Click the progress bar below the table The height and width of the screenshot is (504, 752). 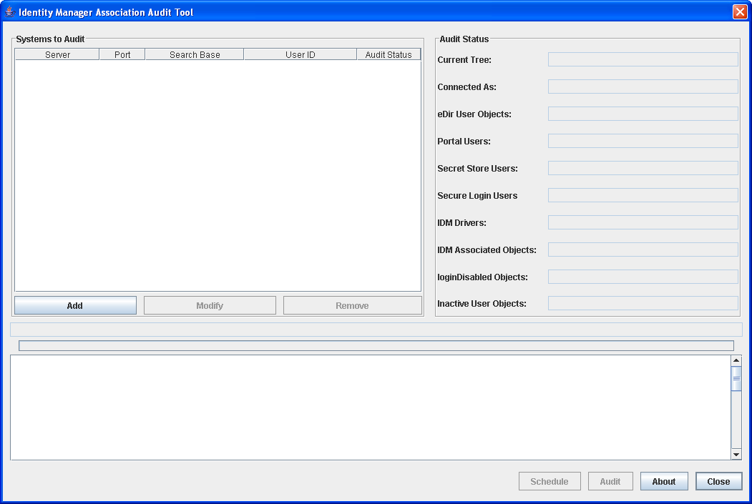tap(376, 345)
